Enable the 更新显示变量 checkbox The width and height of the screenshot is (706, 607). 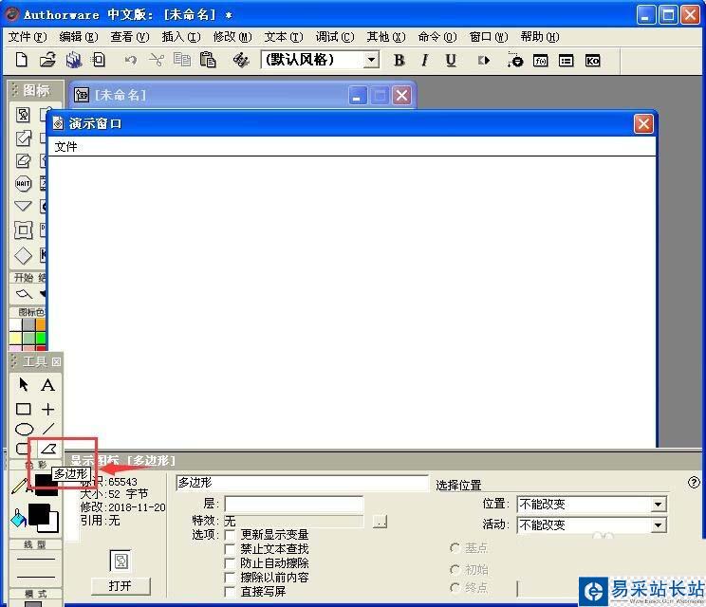pyautogui.click(x=230, y=535)
